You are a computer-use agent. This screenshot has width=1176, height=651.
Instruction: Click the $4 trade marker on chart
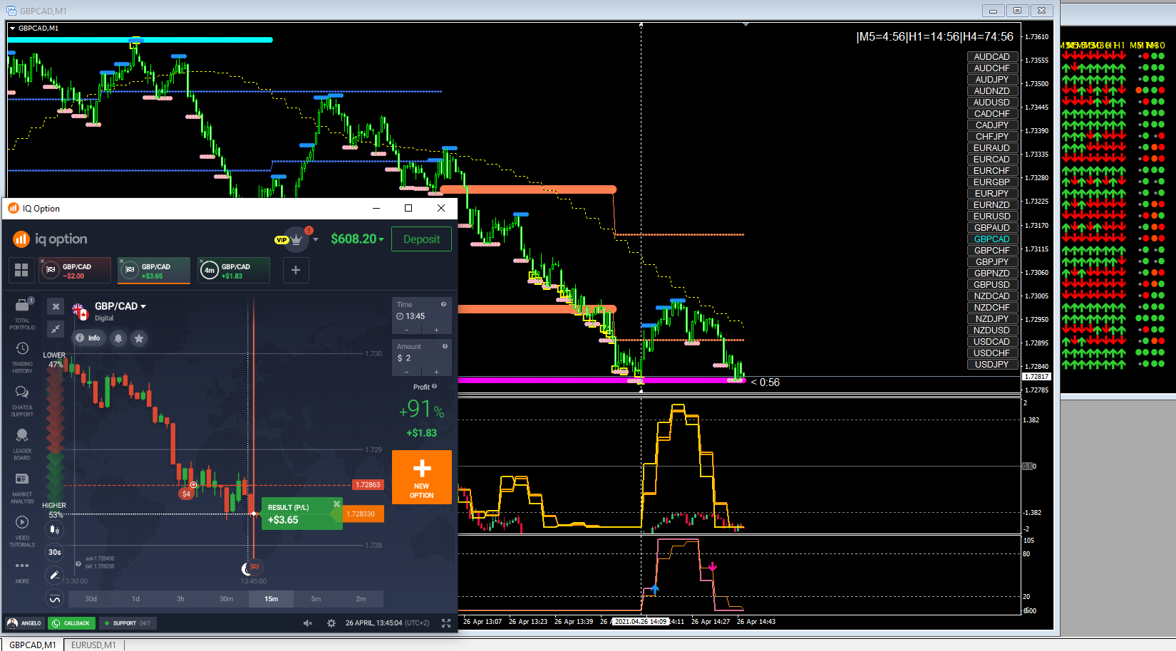pos(186,494)
